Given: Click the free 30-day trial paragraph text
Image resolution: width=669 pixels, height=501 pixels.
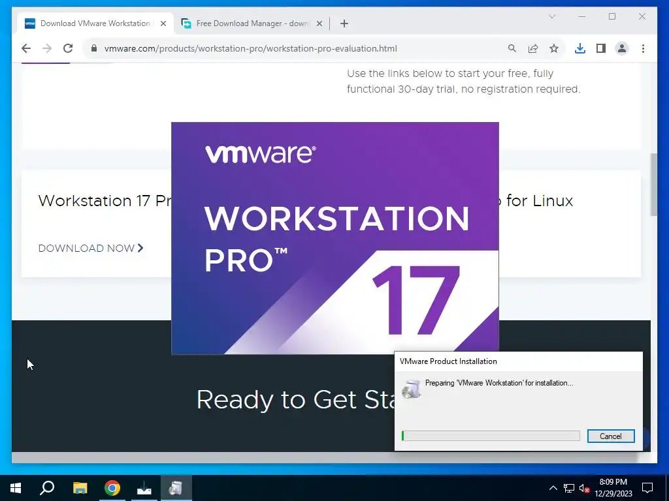Looking at the screenshot, I should [x=464, y=81].
